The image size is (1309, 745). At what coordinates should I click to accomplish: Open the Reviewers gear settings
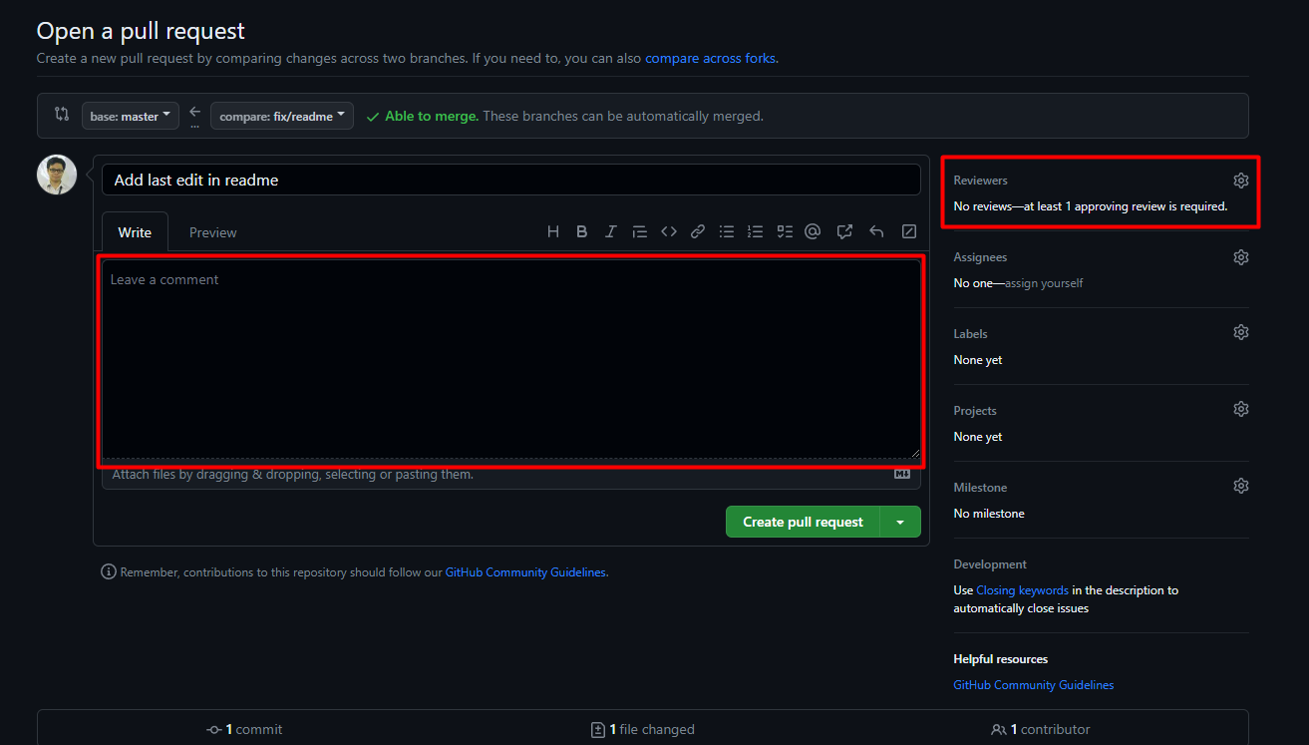(x=1240, y=181)
